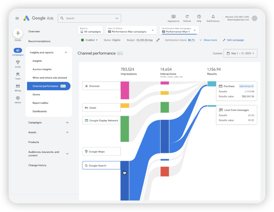
Task: Click the search magnifier icon
Action: pos(62,18)
